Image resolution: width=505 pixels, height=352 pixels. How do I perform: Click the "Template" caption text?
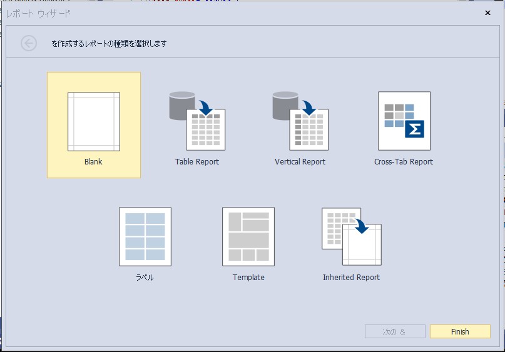[248, 278]
